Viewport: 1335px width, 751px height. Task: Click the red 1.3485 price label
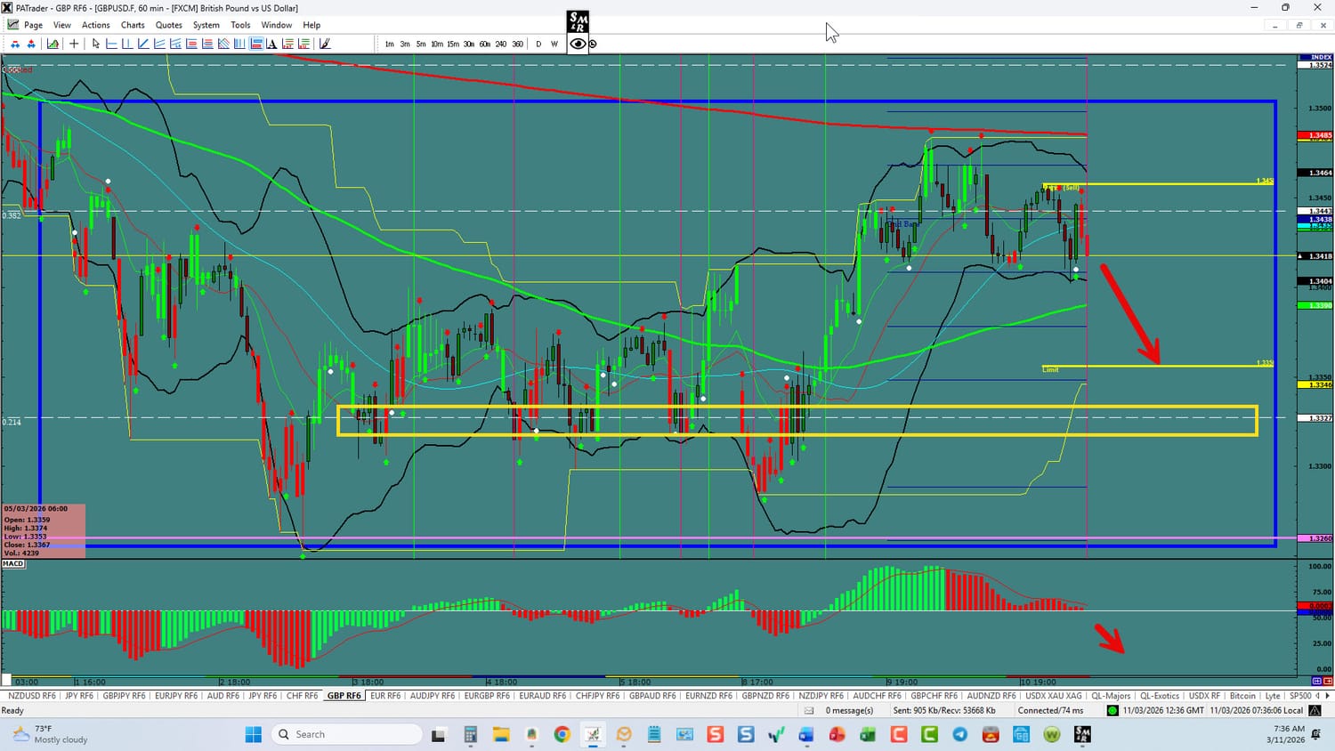point(1319,136)
